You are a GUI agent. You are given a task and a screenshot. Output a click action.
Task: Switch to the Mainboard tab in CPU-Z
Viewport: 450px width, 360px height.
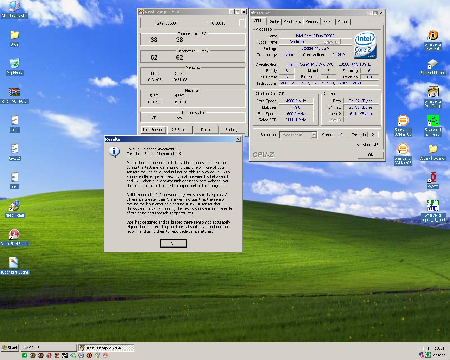(x=292, y=21)
